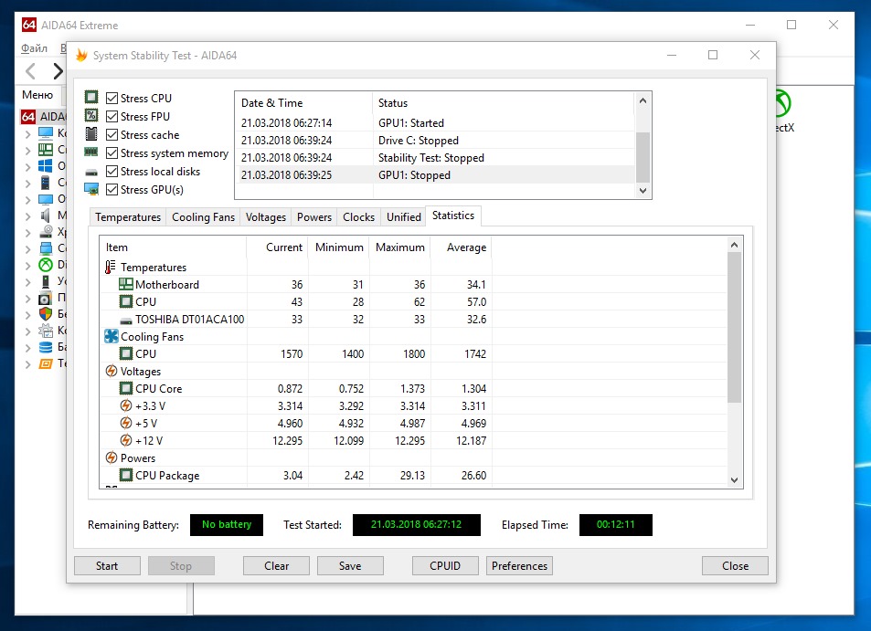Click the TOSHIBA DT01ACA100 drive icon
871x631 pixels.
[x=126, y=321]
